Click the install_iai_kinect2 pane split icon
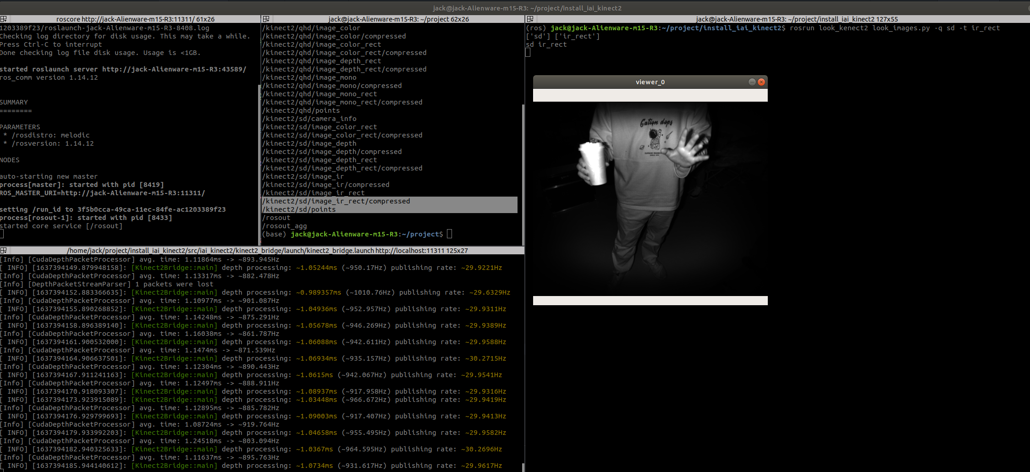Viewport: 1030px width, 472px height. [x=530, y=19]
